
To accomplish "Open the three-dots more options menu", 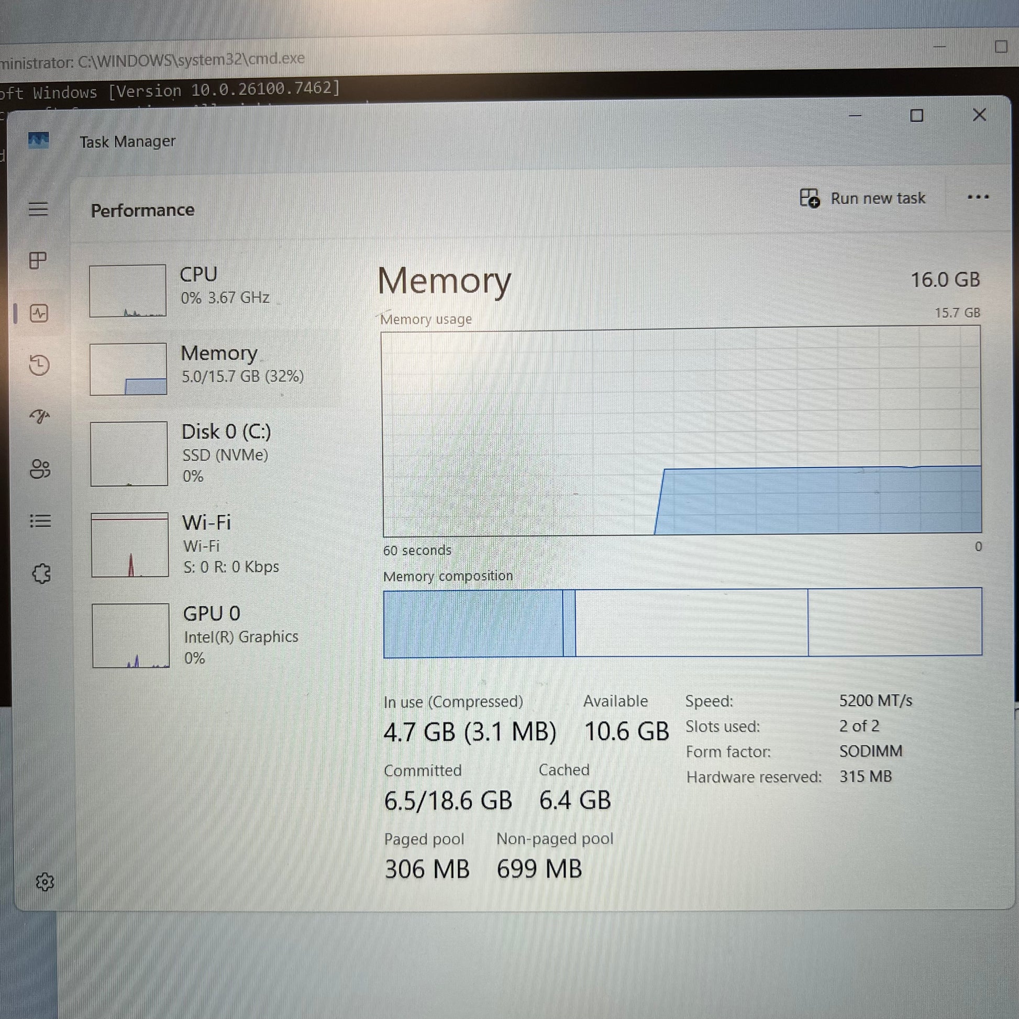I will pyautogui.click(x=978, y=197).
